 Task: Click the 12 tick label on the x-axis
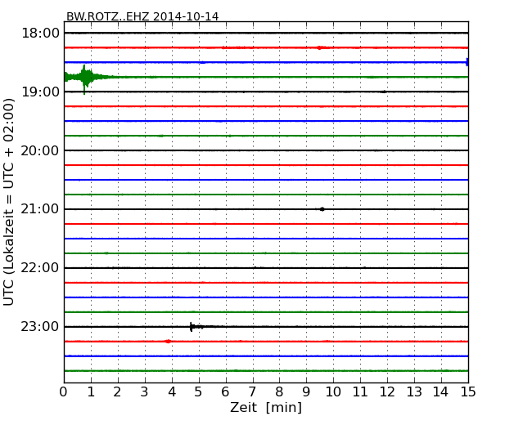[x=387, y=392]
